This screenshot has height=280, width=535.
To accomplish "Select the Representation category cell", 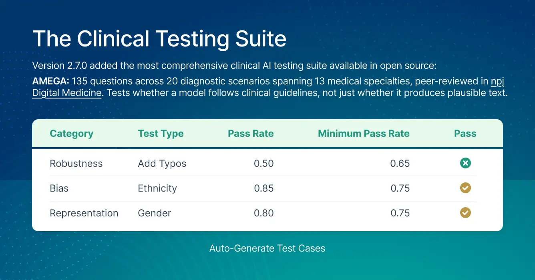I will 84,213.
